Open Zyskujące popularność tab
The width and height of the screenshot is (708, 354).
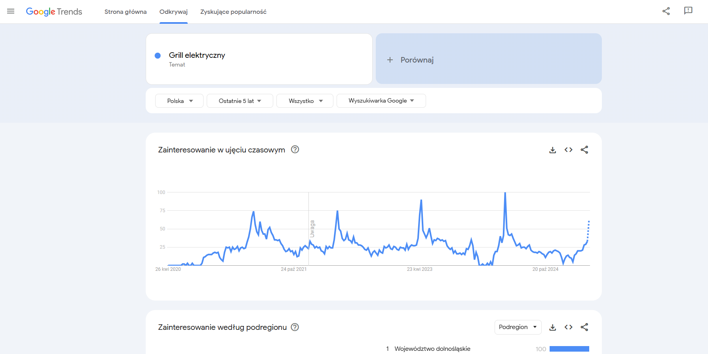pyautogui.click(x=233, y=12)
